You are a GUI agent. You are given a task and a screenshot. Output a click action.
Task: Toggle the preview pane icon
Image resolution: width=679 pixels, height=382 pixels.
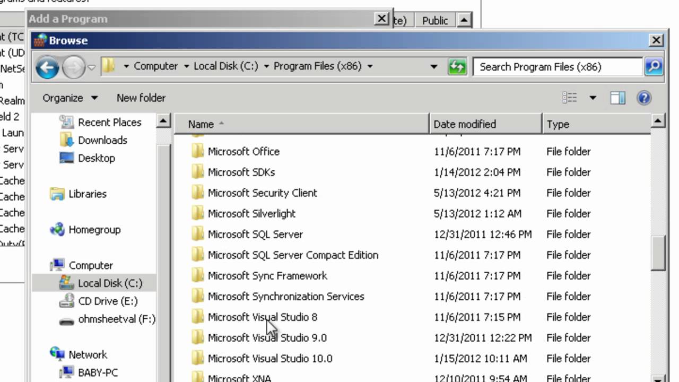click(x=617, y=98)
